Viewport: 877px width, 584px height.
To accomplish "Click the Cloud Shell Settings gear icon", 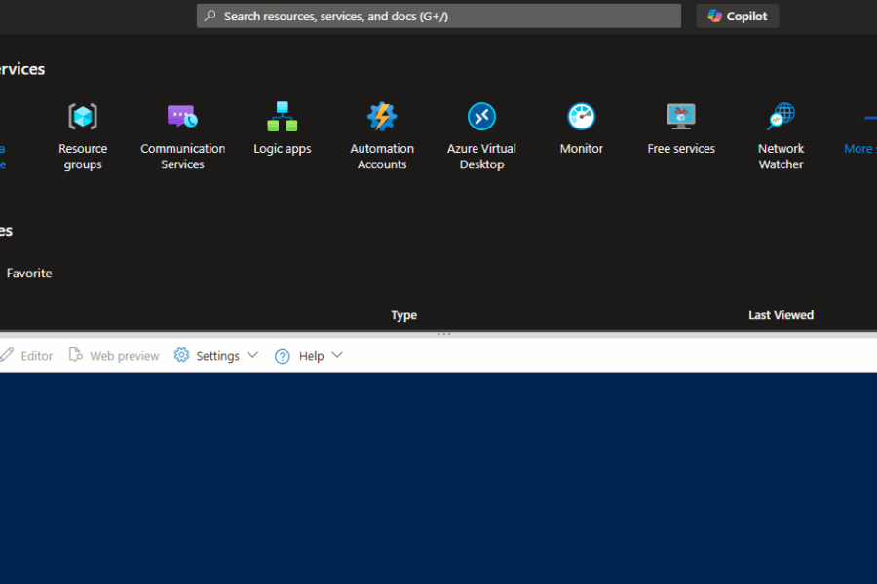I will tap(181, 355).
